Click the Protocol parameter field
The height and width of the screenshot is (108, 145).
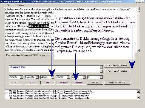[79, 83]
